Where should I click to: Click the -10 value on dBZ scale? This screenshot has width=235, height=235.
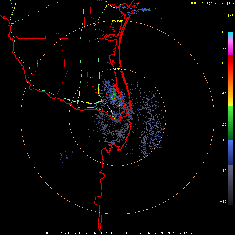223,171
